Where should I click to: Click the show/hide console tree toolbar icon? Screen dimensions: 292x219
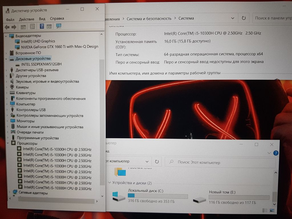click(x=23, y=27)
